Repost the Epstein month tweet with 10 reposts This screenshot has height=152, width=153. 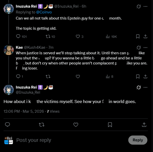[x=50, y=37]
